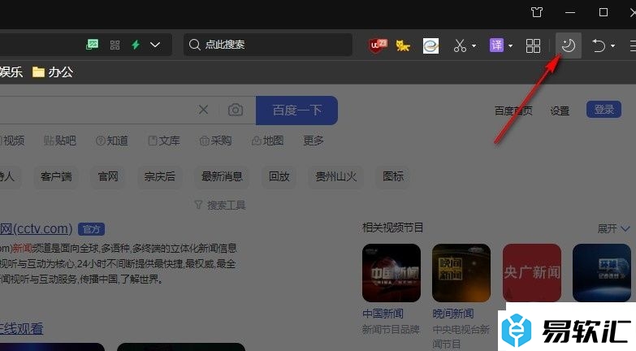
Task: Click the 点此搜索 search box
Action: 268,44
